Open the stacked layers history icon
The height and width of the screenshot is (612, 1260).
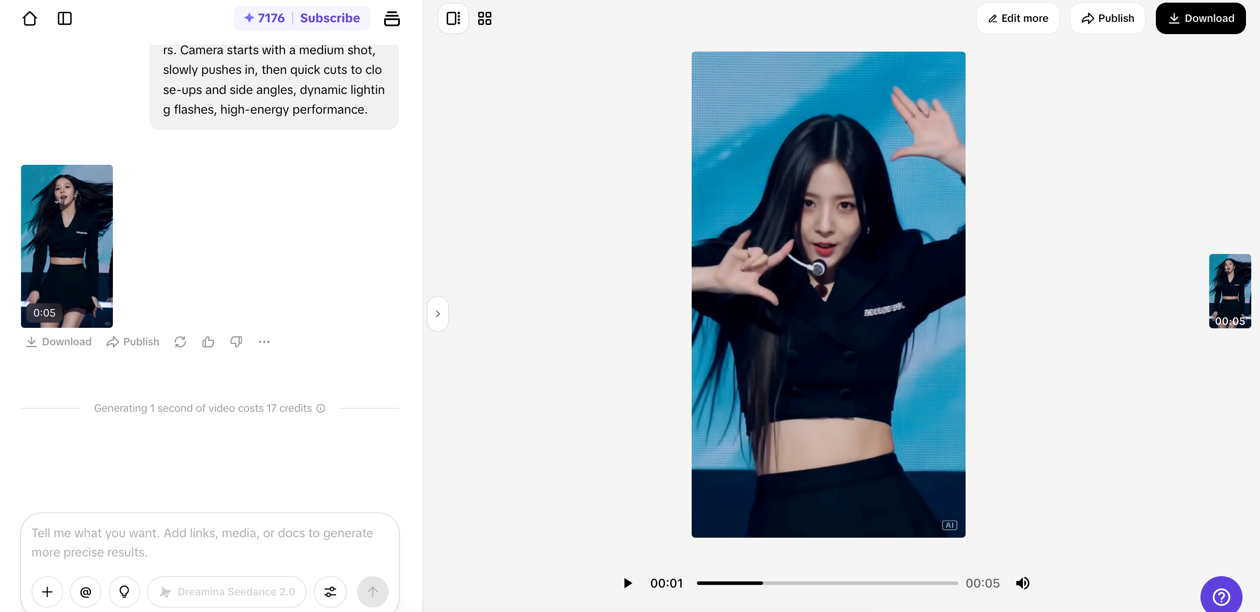click(391, 18)
